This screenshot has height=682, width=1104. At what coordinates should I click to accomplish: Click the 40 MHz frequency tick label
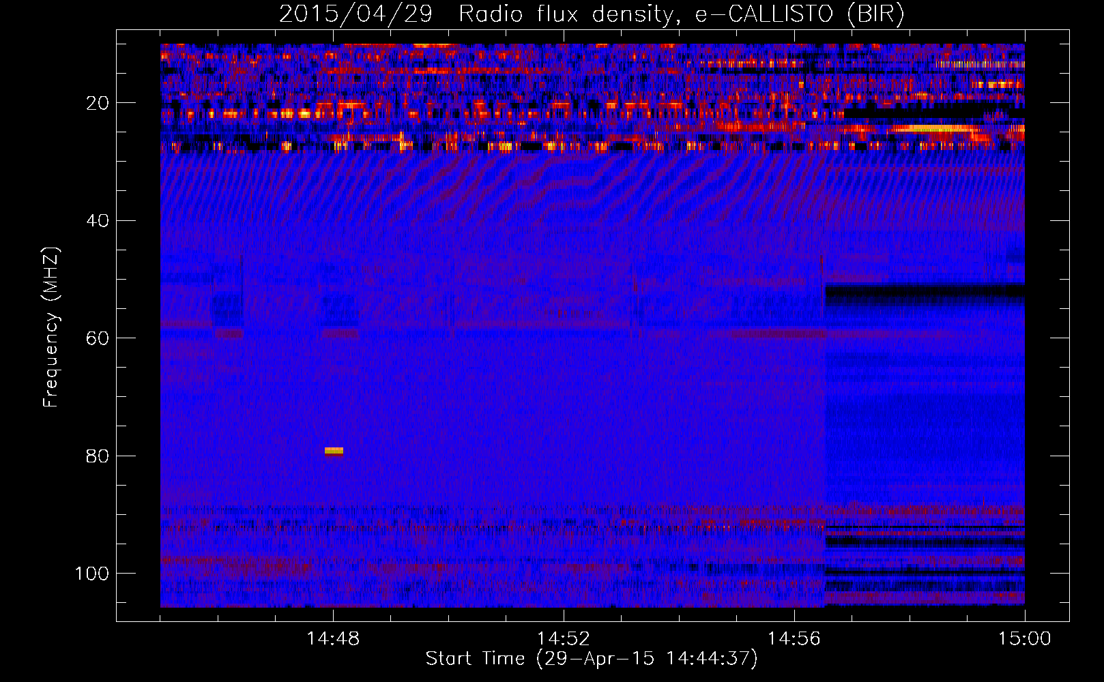click(x=98, y=221)
